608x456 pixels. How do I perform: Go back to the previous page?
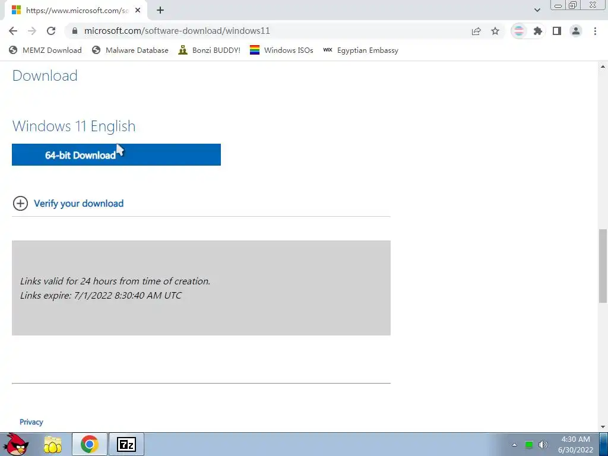[x=13, y=31]
